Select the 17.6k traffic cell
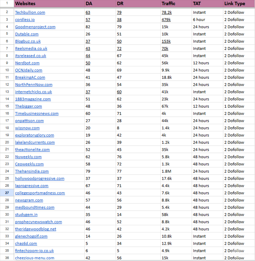 coord(176,179)
